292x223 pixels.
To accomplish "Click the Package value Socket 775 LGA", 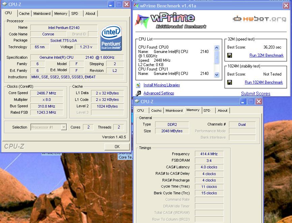I will (x=64, y=40).
